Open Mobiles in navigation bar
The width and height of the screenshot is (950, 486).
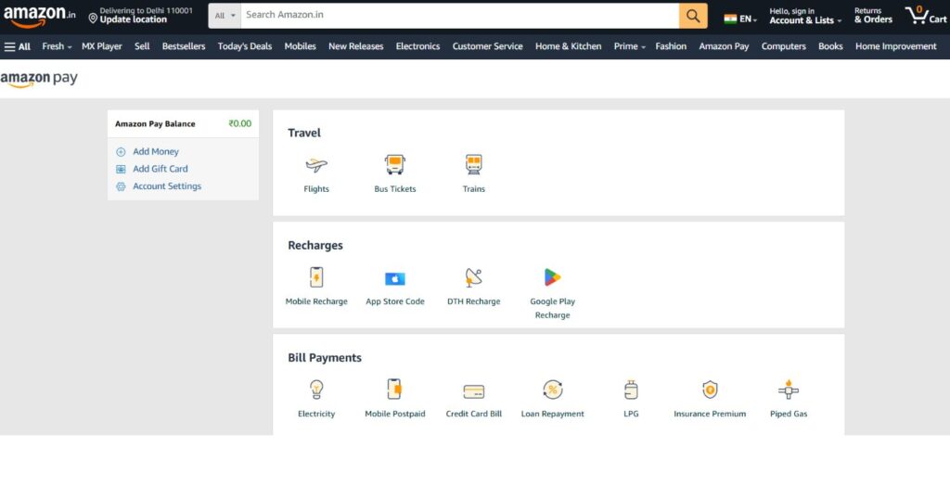300,46
